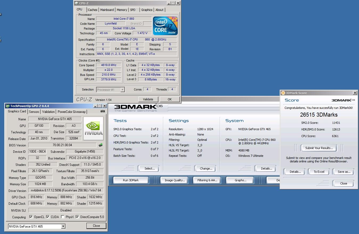Click the NVIDIA SLI Disabled field
The height and width of the screenshot is (234, 359).
(66, 210)
